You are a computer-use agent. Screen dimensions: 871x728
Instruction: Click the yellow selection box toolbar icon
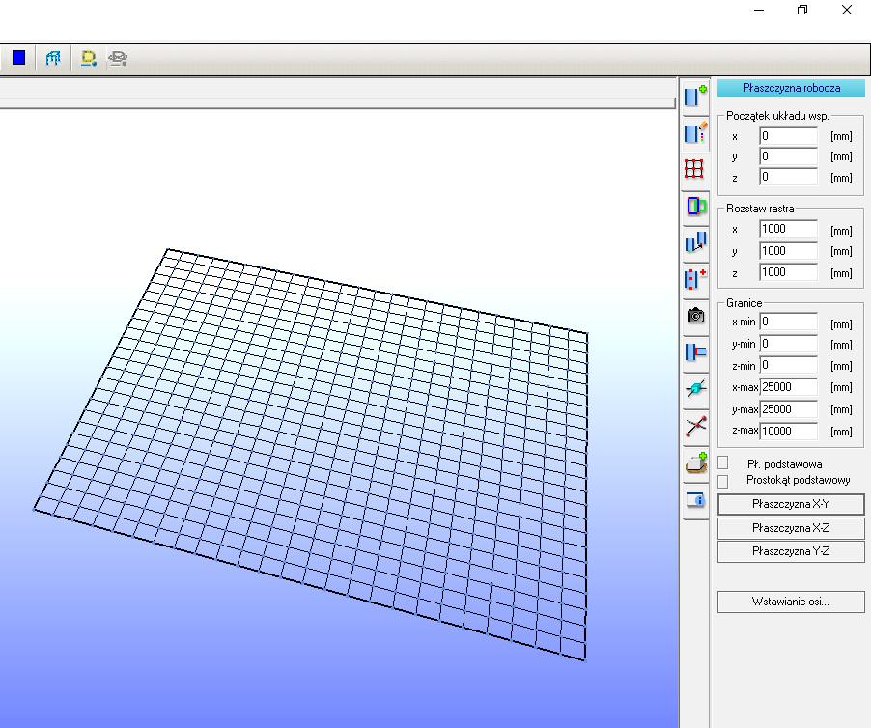[88, 58]
